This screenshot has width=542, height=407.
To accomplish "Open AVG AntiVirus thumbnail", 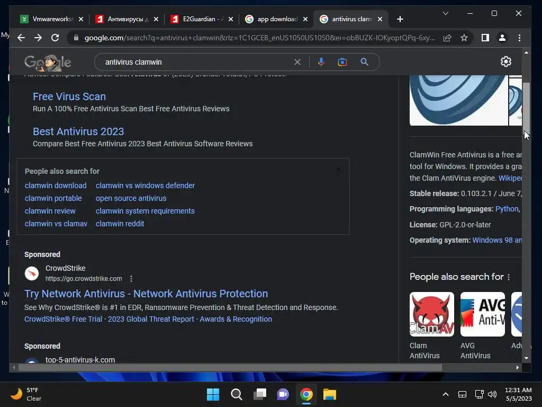I will [x=483, y=314].
